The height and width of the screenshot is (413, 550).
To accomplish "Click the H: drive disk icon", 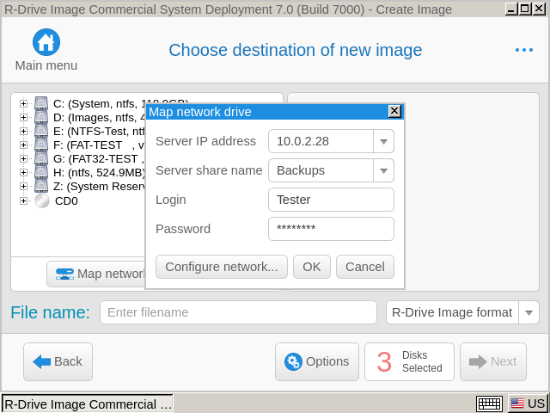I will [x=41, y=172].
